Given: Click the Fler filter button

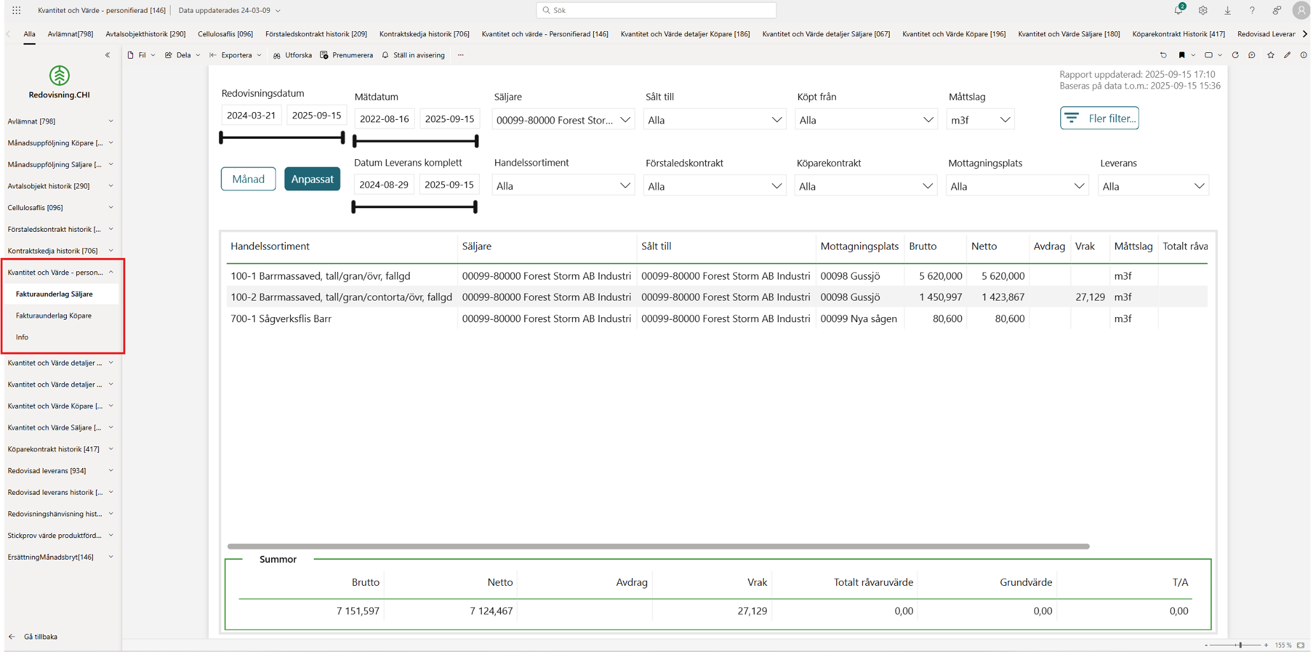Looking at the screenshot, I should (1099, 118).
